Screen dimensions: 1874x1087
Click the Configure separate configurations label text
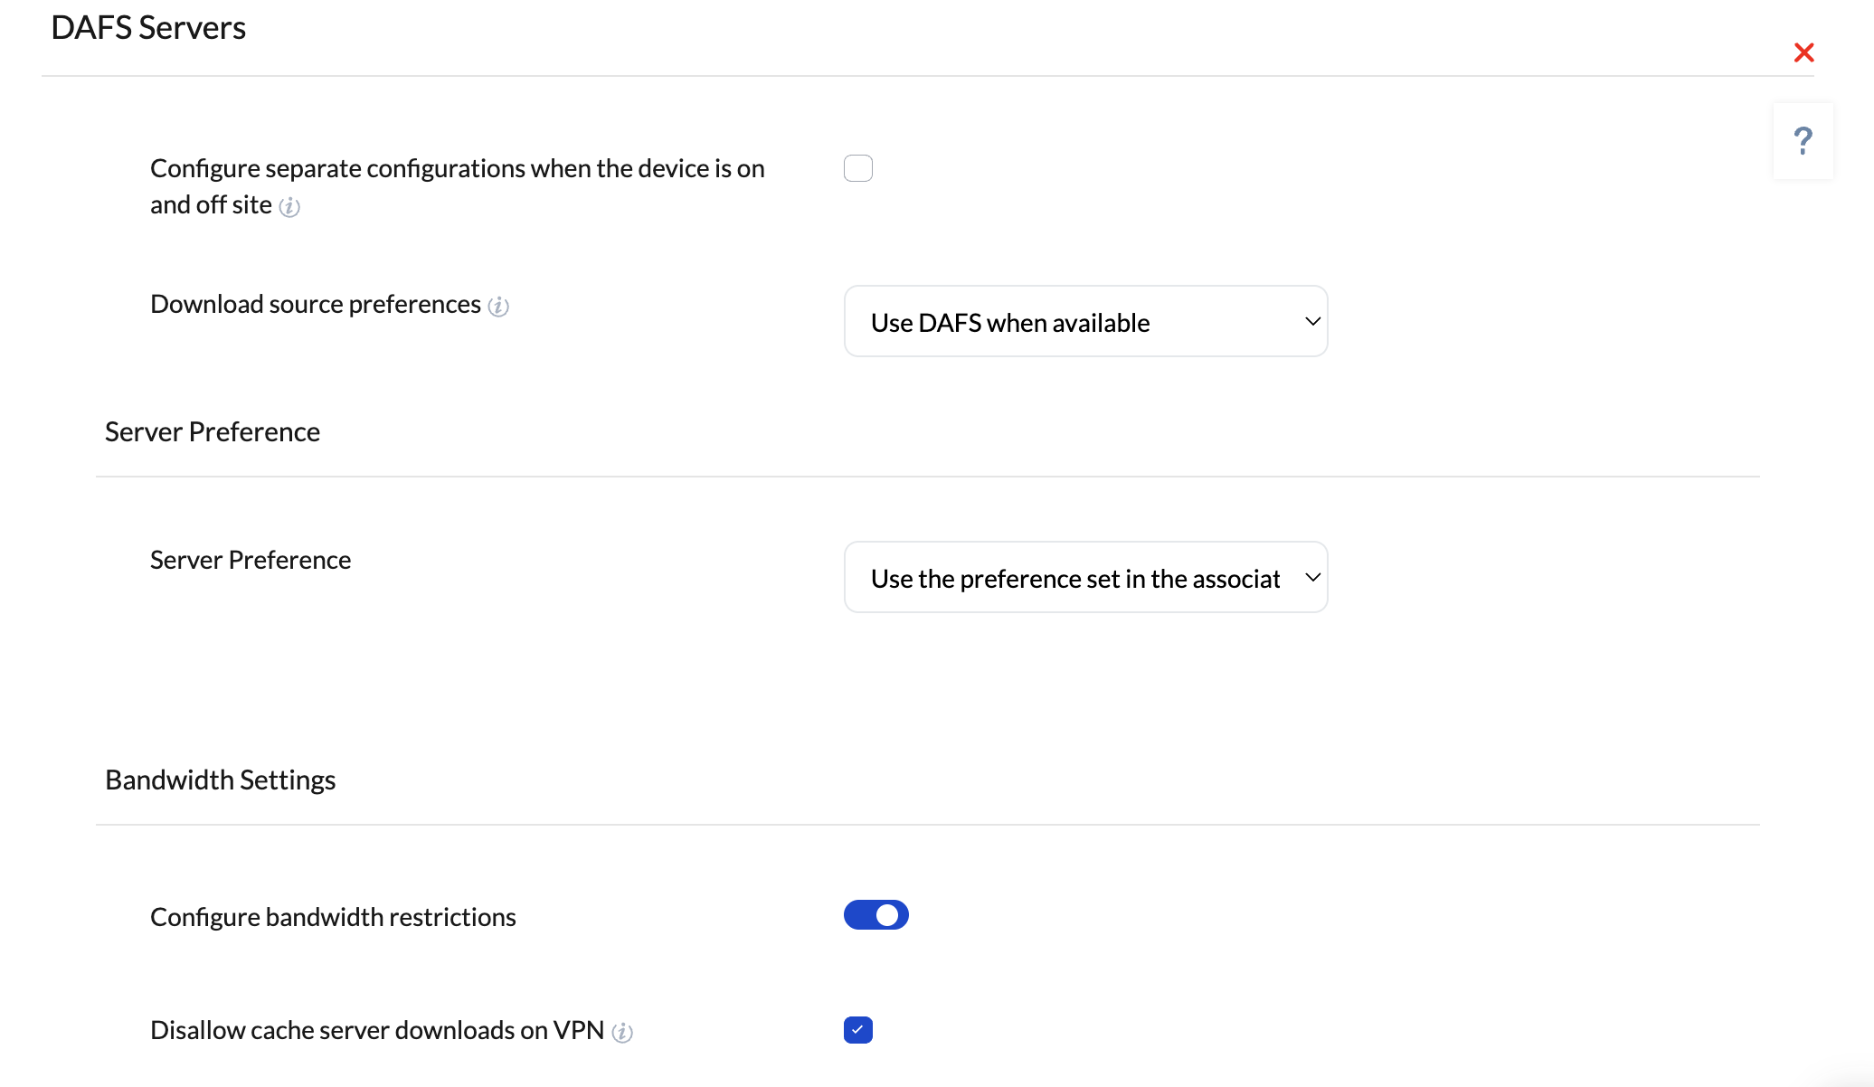pos(458,186)
